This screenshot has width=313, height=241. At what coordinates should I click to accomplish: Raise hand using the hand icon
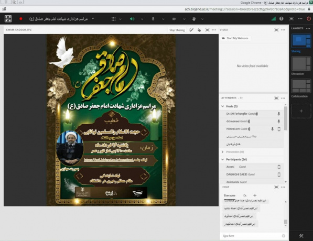194,19
